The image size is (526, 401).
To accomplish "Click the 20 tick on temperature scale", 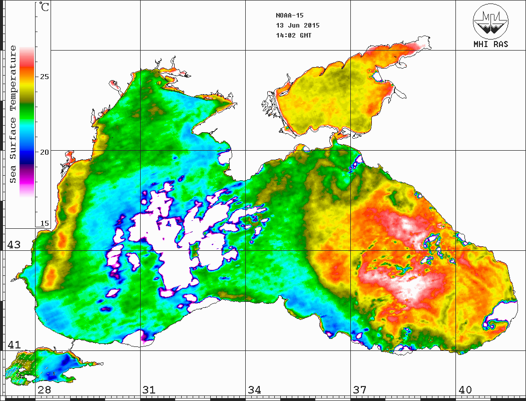I will coord(44,152).
